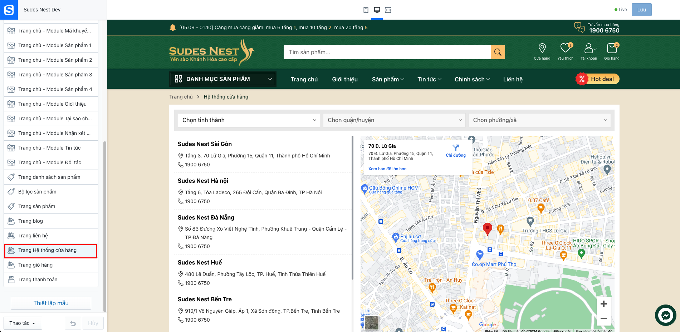
Task: Click the Sudes Nest logo
Action: 212,52
